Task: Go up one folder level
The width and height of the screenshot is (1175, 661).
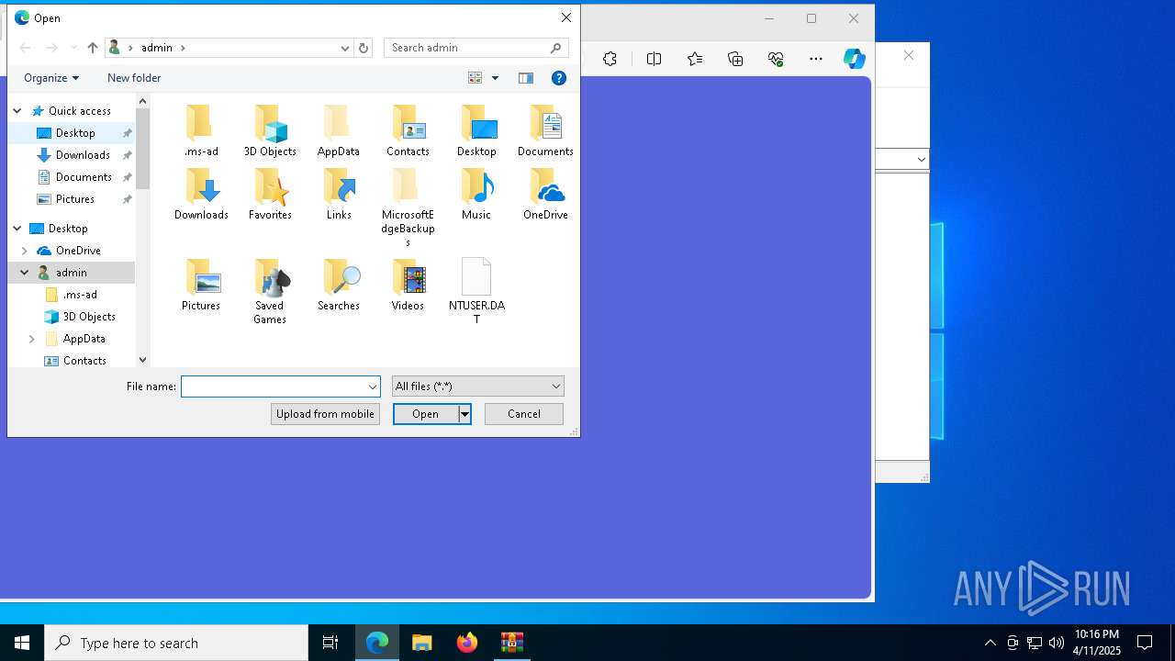Action: (93, 48)
